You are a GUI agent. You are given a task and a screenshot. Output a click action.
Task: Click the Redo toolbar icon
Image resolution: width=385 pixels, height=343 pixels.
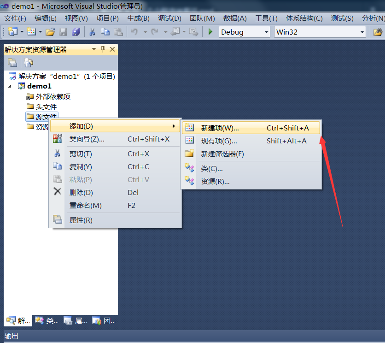[155, 32]
